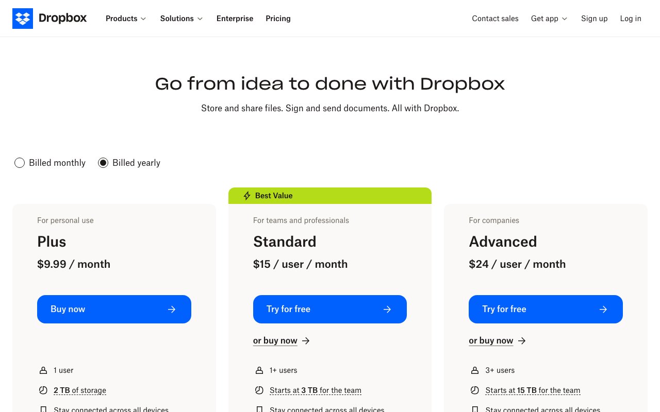Start Standard plan with Try for free
This screenshot has height=412, width=660.
(329, 309)
